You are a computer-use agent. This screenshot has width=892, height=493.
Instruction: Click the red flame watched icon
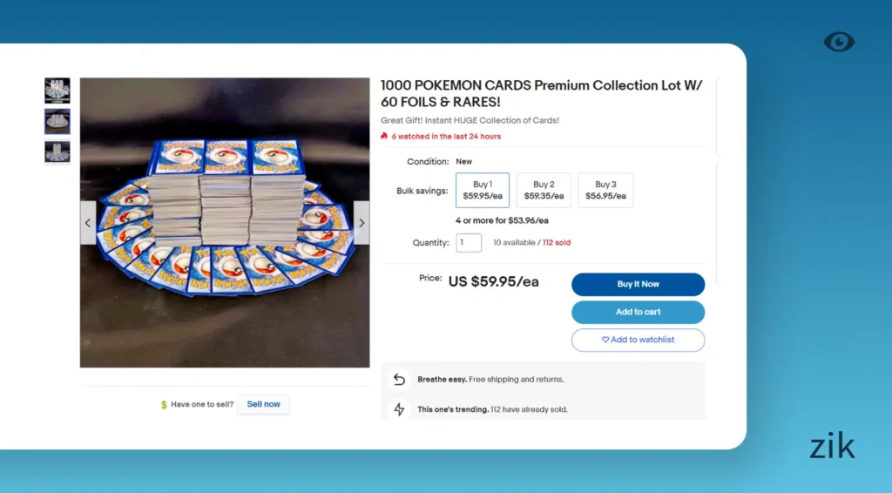point(384,137)
